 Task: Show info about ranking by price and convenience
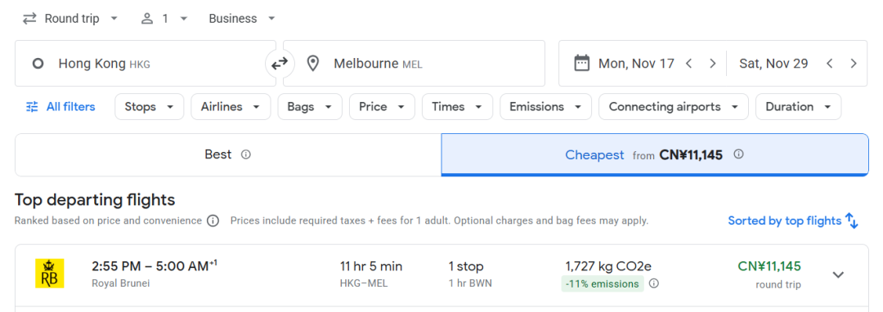[x=213, y=221]
